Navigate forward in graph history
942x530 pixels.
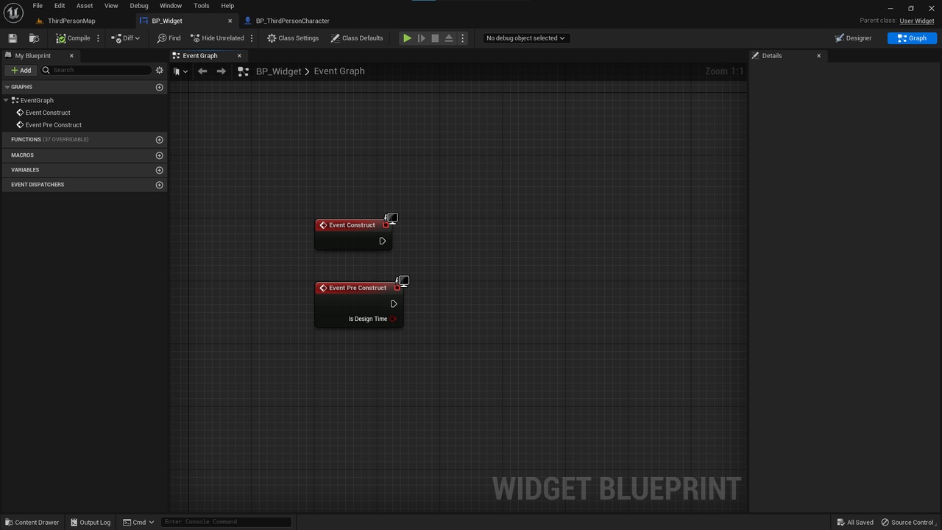tap(221, 71)
